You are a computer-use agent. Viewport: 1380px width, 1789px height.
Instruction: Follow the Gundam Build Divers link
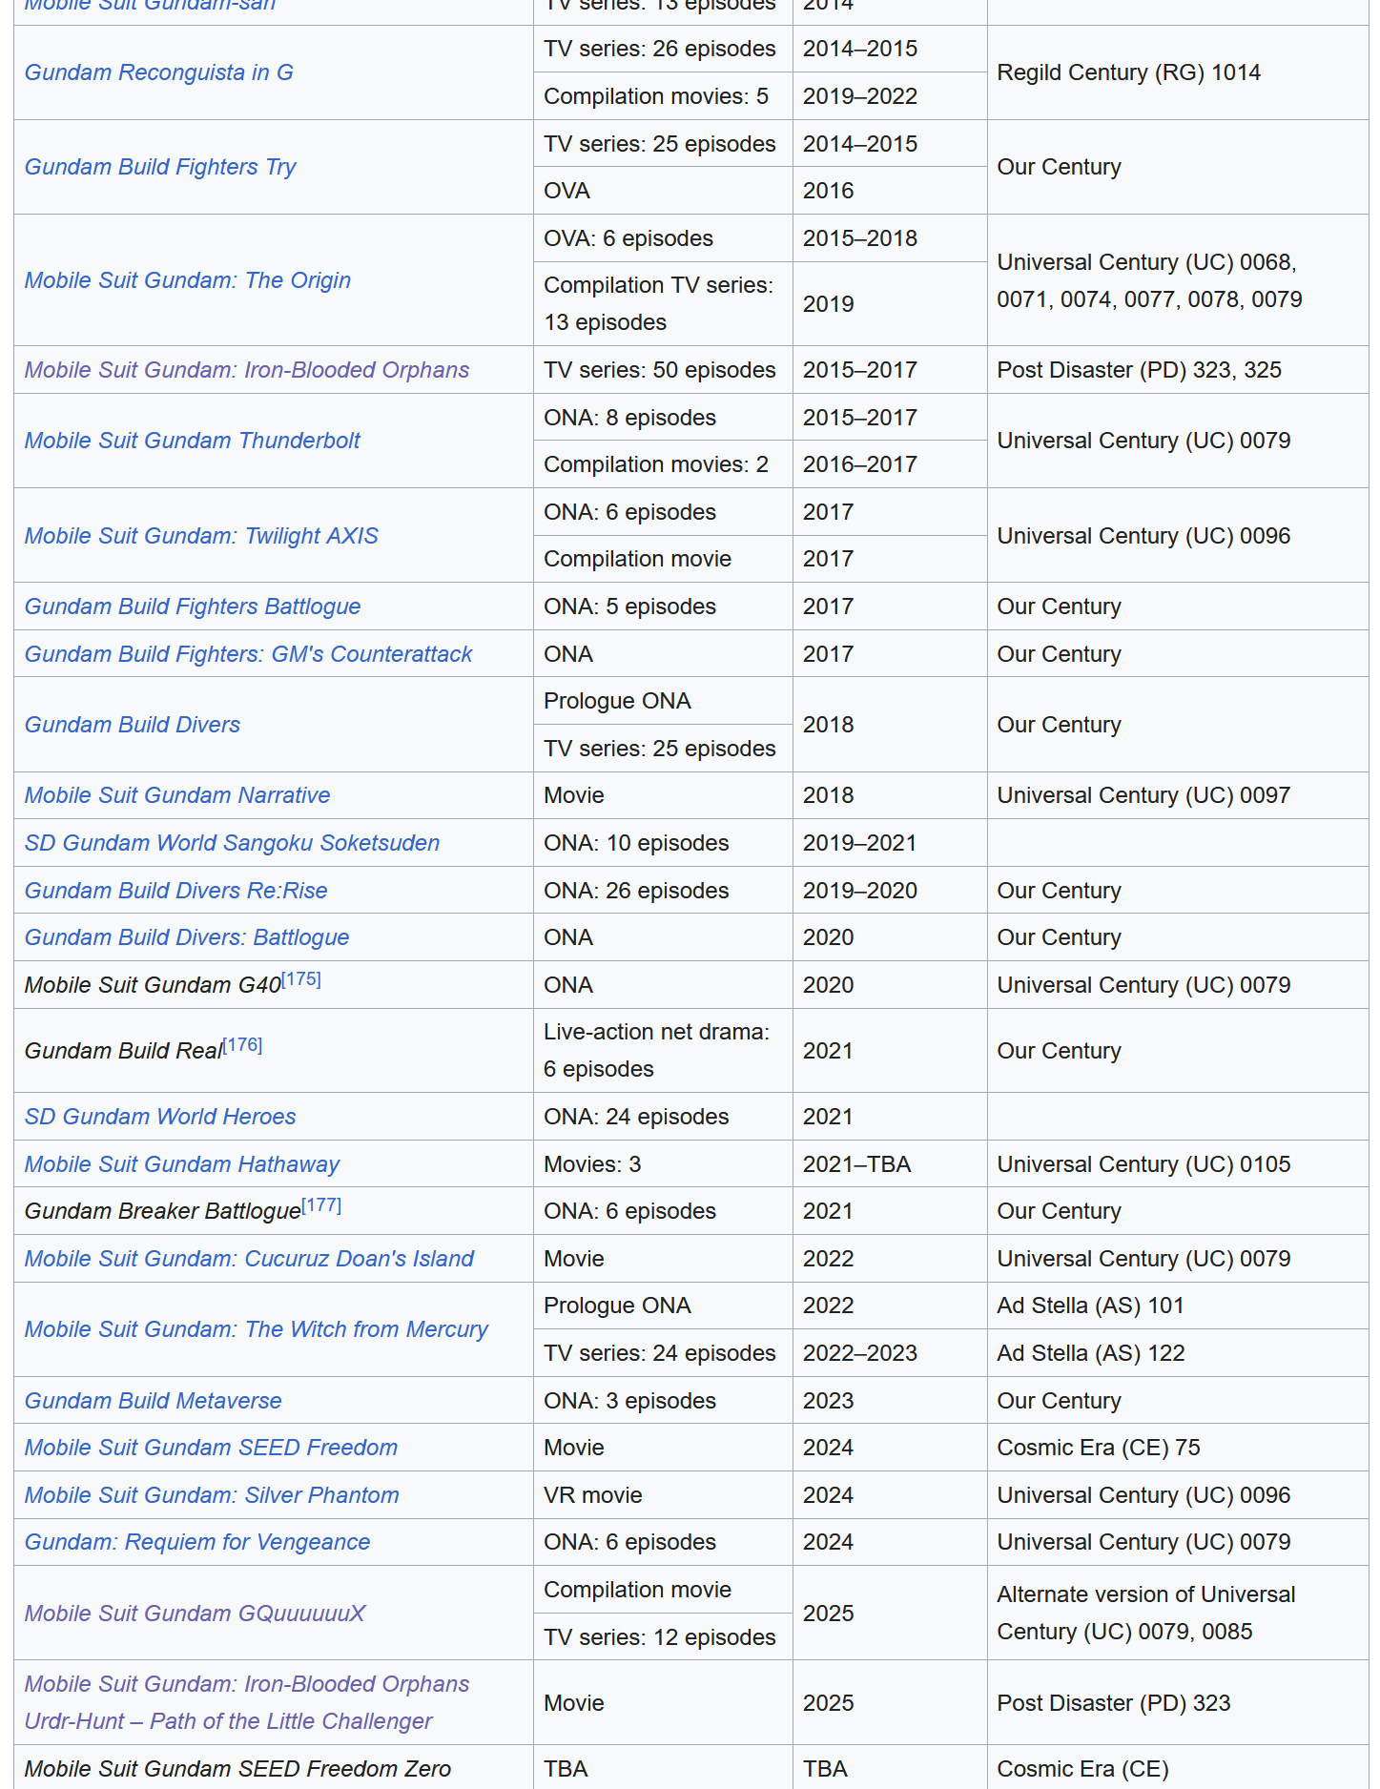pos(133,725)
